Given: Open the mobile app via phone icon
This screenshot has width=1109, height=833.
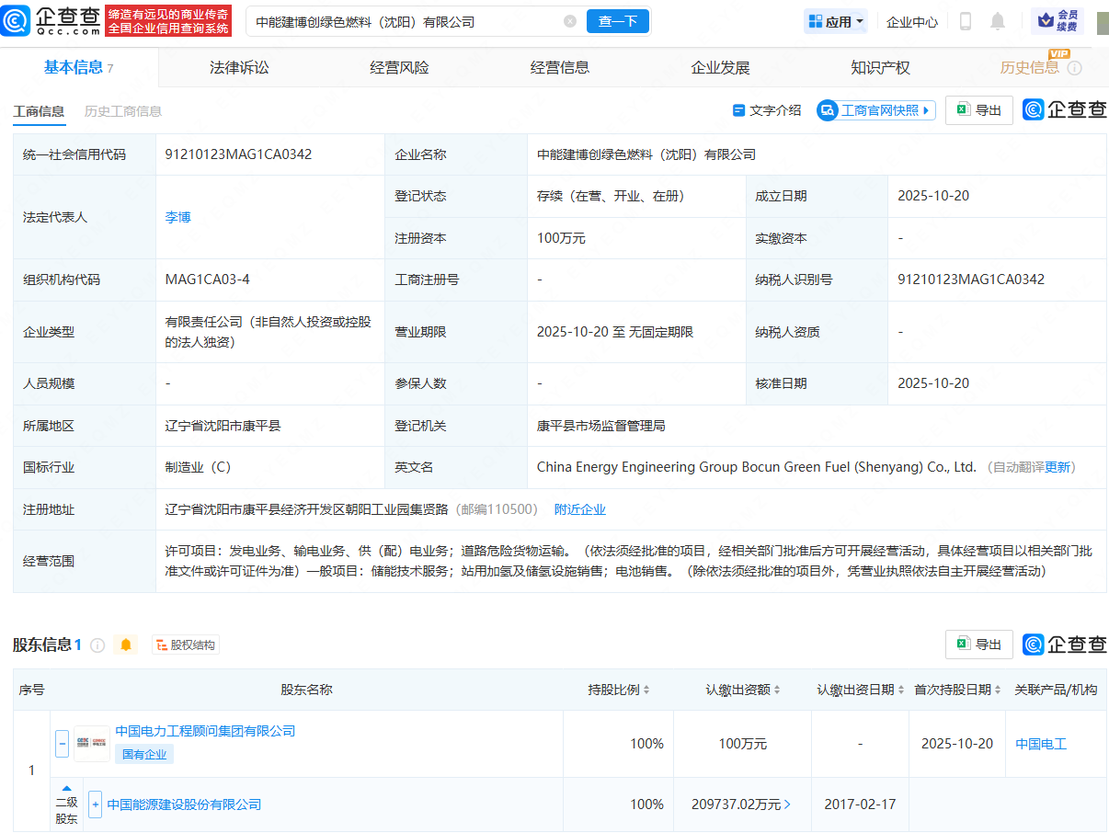Looking at the screenshot, I should tap(965, 20).
